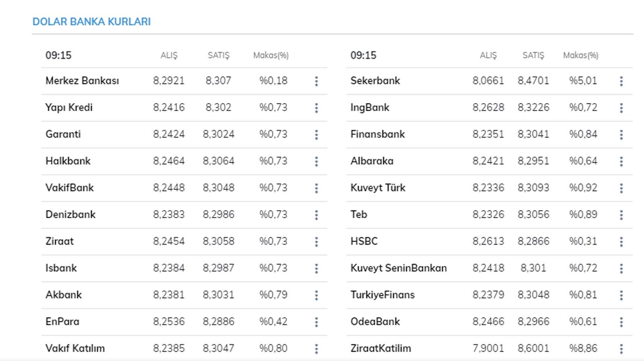Viewport: 644px width, 361px height.
Task: Click more options icon for HSBC
Action: 621,242
